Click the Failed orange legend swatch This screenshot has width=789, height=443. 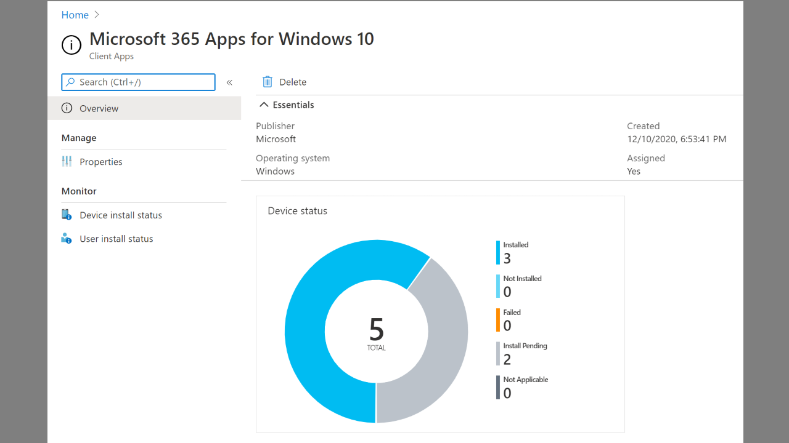coord(498,320)
